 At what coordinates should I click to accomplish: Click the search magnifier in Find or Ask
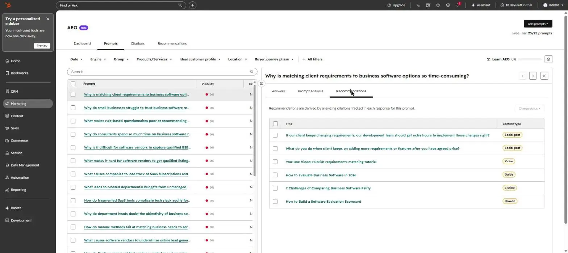tap(180, 5)
